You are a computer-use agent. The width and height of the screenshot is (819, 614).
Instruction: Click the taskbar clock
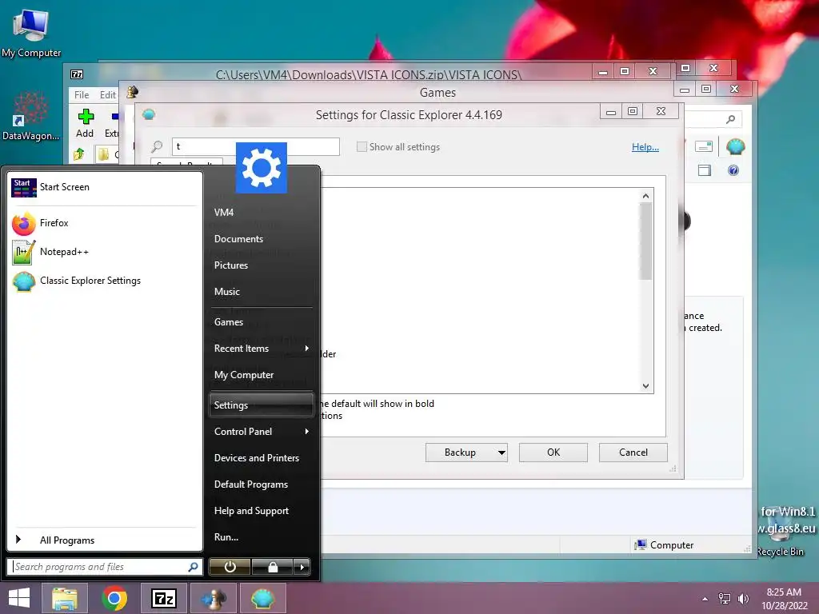pyautogui.click(x=784, y=599)
